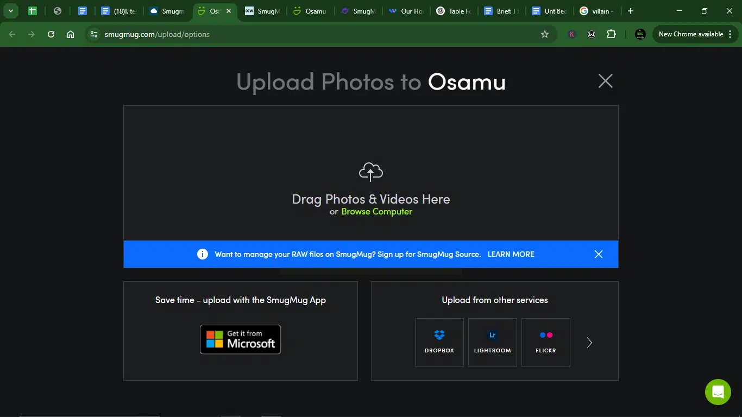Open Chrome three-dot menu
Viewport: 742px width, 417px height.
(730, 34)
